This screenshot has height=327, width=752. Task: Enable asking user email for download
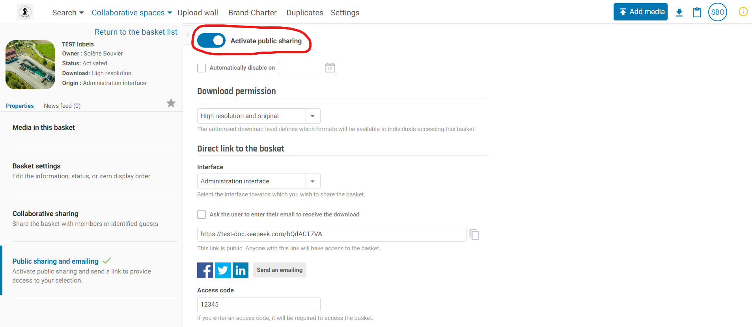pyautogui.click(x=202, y=214)
